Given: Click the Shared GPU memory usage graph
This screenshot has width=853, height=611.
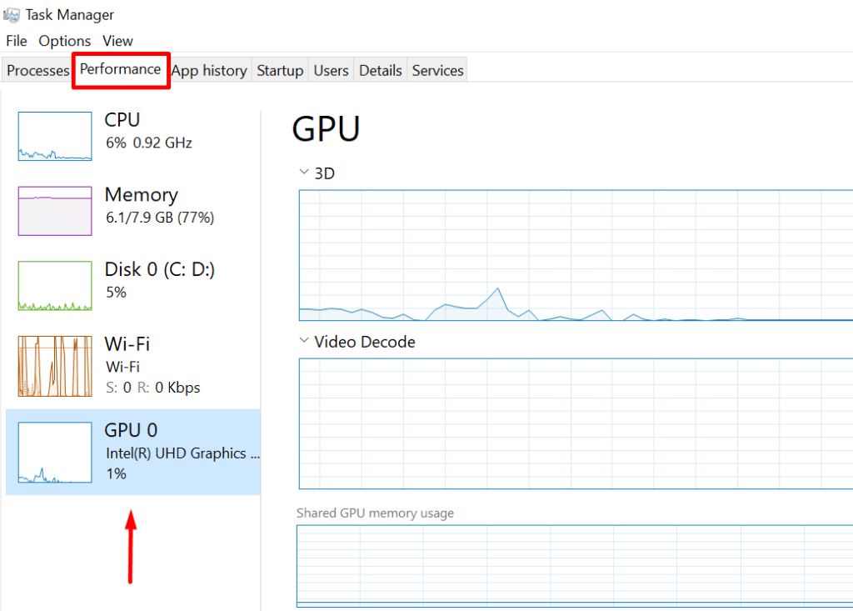Looking at the screenshot, I should [575, 566].
